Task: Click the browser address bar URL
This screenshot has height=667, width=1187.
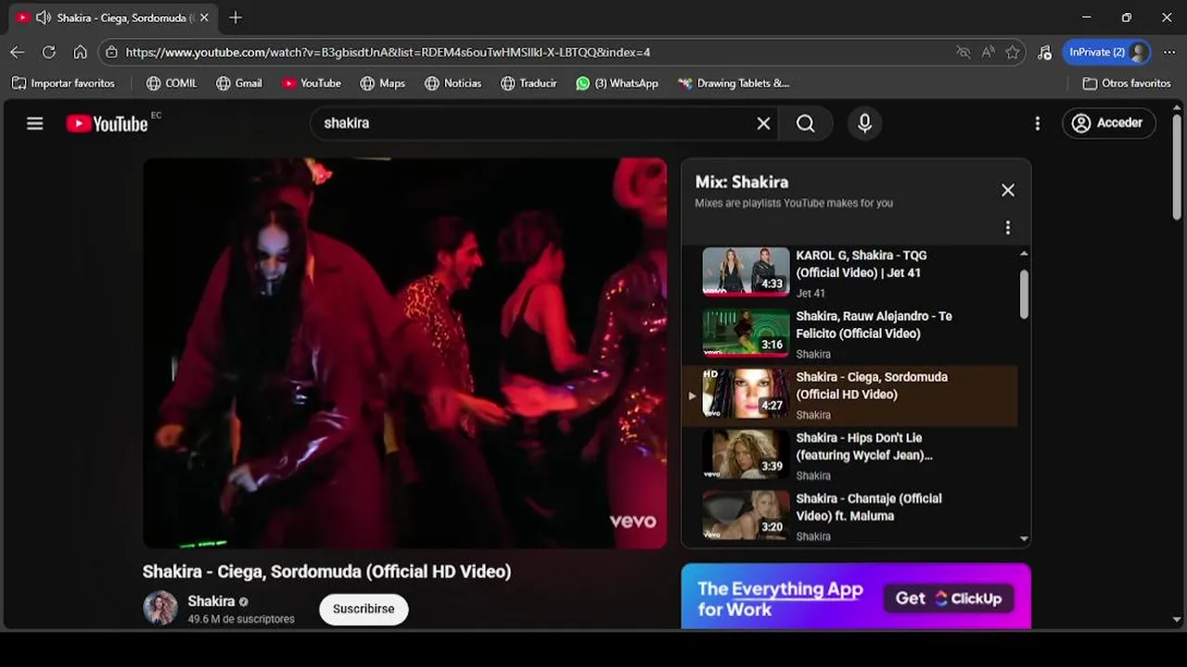Action: point(388,52)
